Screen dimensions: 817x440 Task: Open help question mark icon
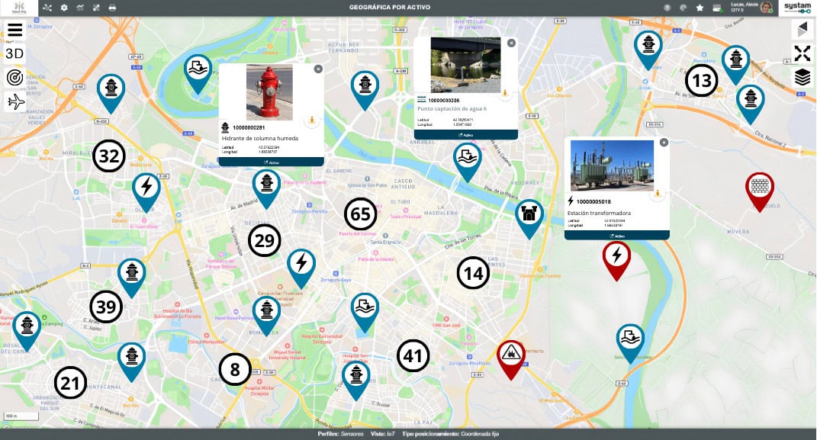667,8
